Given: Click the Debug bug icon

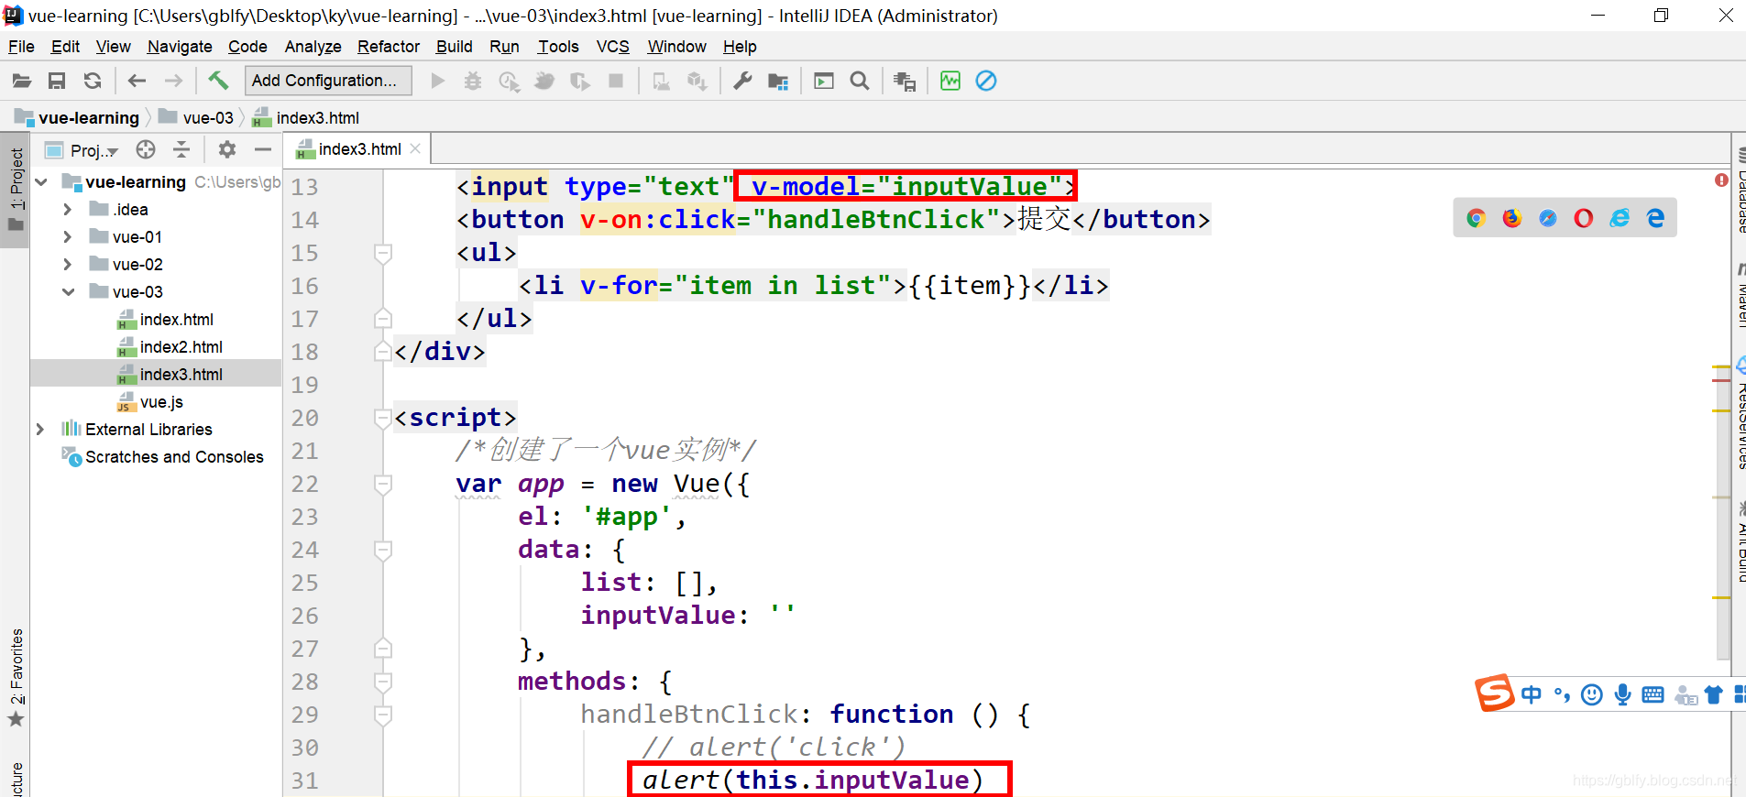Looking at the screenshot, I should pyautogui.click(x=473, y=82).
